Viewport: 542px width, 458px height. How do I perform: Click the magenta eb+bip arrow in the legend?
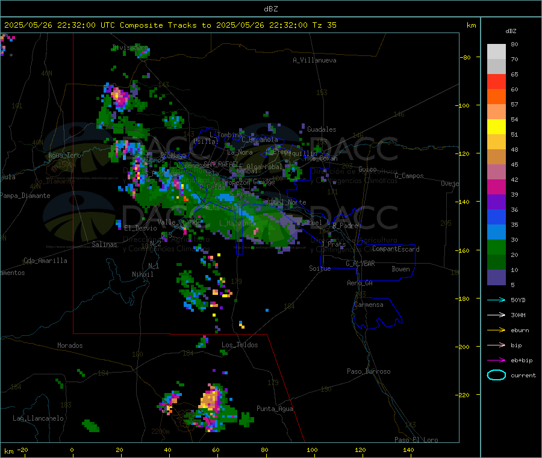click(x=496, y=360)
